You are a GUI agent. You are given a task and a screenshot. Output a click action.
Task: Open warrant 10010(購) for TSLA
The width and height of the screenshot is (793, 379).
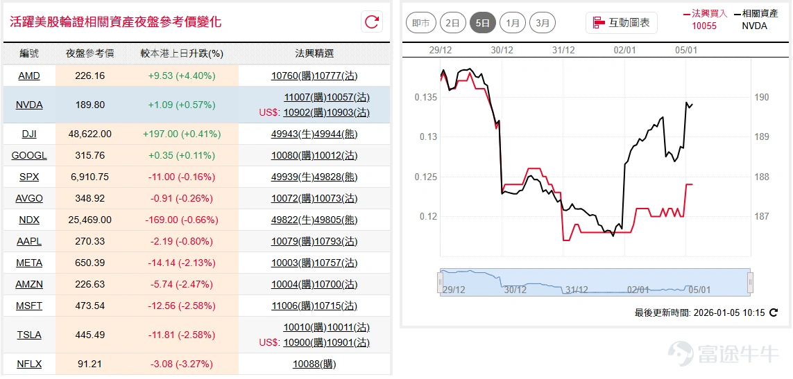pyautogui.click(x=305, y=328)
